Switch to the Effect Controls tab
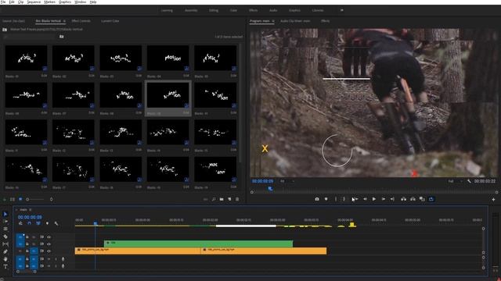 tap(81, 21)
